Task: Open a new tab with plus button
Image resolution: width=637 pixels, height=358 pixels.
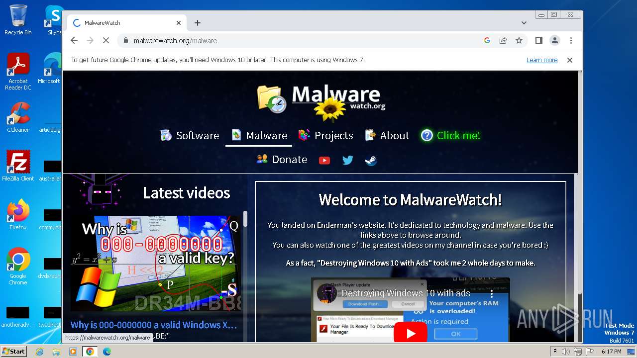Action: click(198, 23)
